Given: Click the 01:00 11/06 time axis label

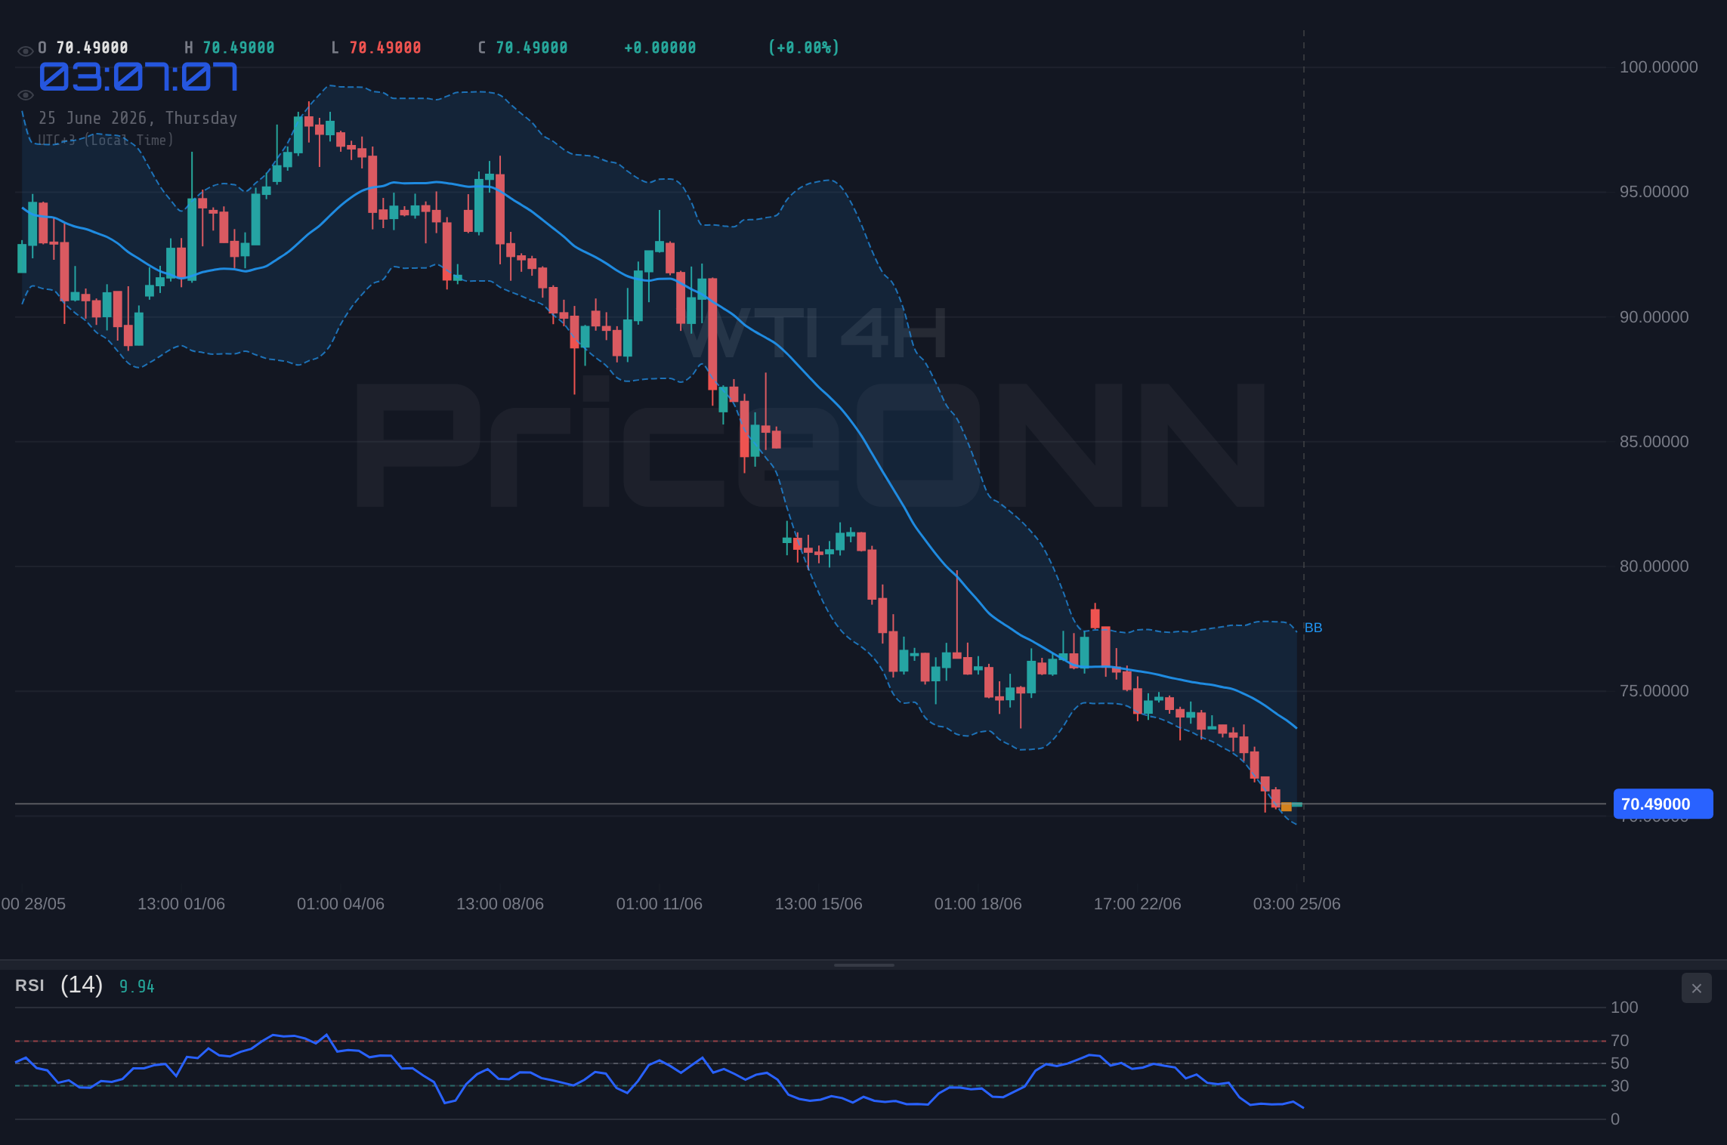Looking at the screenshot, I should [x=660, y=904].
